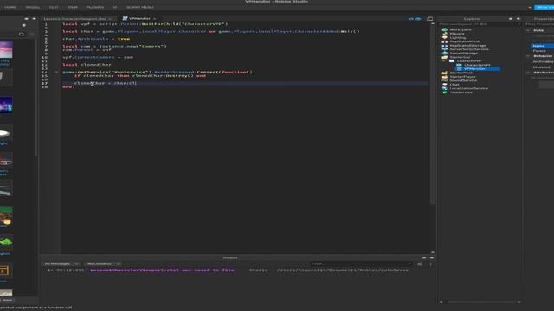The image size is (554, 311).
Task: Open the All Contexts dropdown in Output
Action: click(103, 263)
